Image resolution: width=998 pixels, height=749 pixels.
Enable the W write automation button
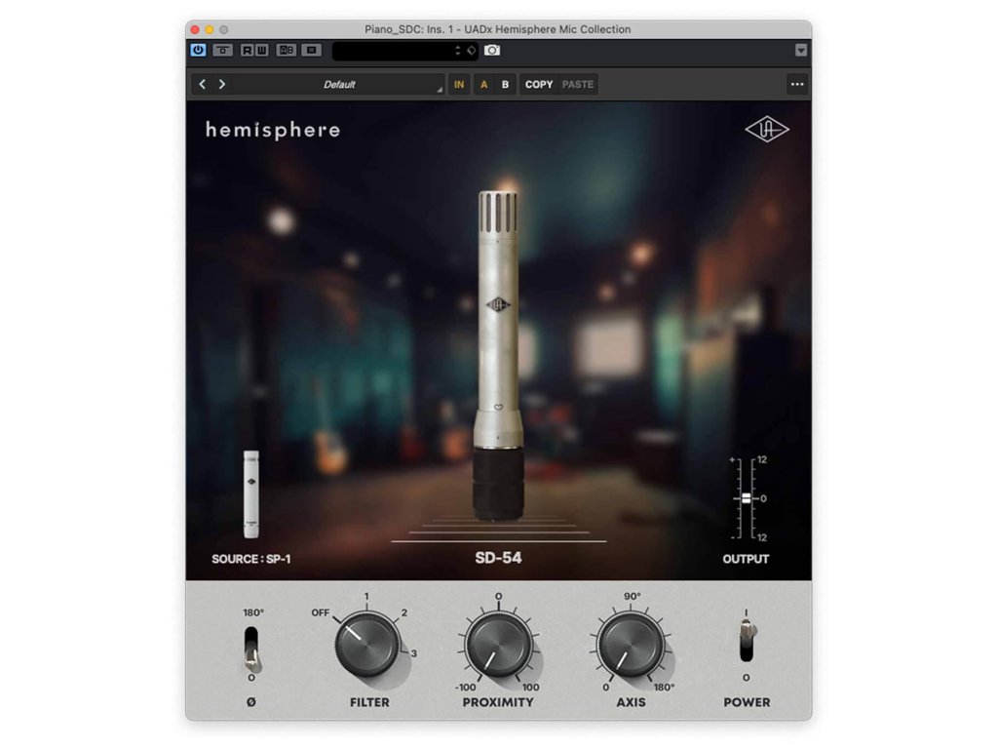click(x=261, y=50)
